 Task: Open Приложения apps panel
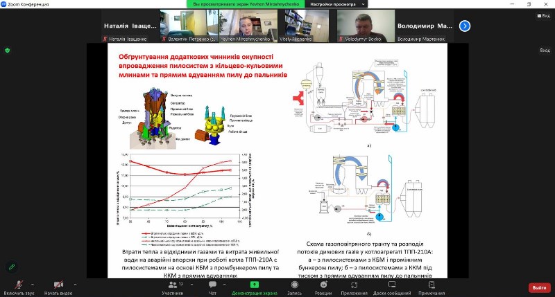coord(354,288)
